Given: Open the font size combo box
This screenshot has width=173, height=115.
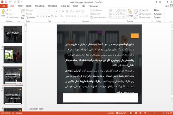Looking at the screenshot, I should [x=52, y=11].
